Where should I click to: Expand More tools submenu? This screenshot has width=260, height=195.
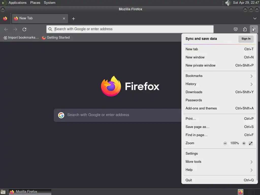click(219, 162)
